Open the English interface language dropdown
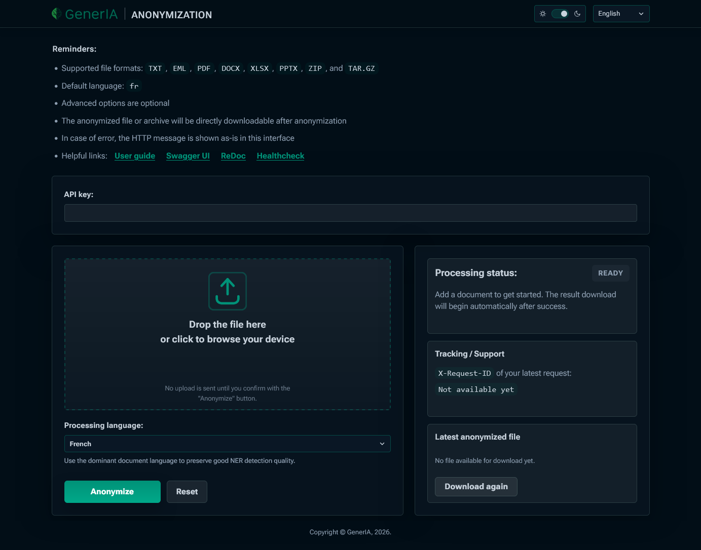Viewport: 701px width, 550px height. click(x=621, y=14)
